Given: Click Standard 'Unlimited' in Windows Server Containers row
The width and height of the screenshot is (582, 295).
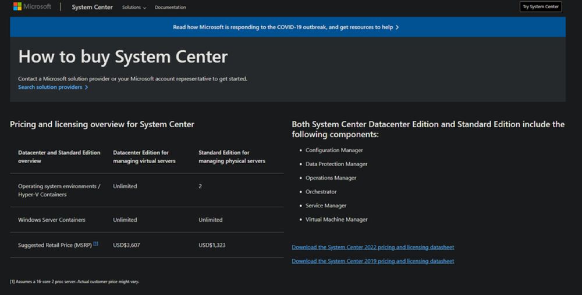Looking at the screenshot, I should [x=211, y=220].
